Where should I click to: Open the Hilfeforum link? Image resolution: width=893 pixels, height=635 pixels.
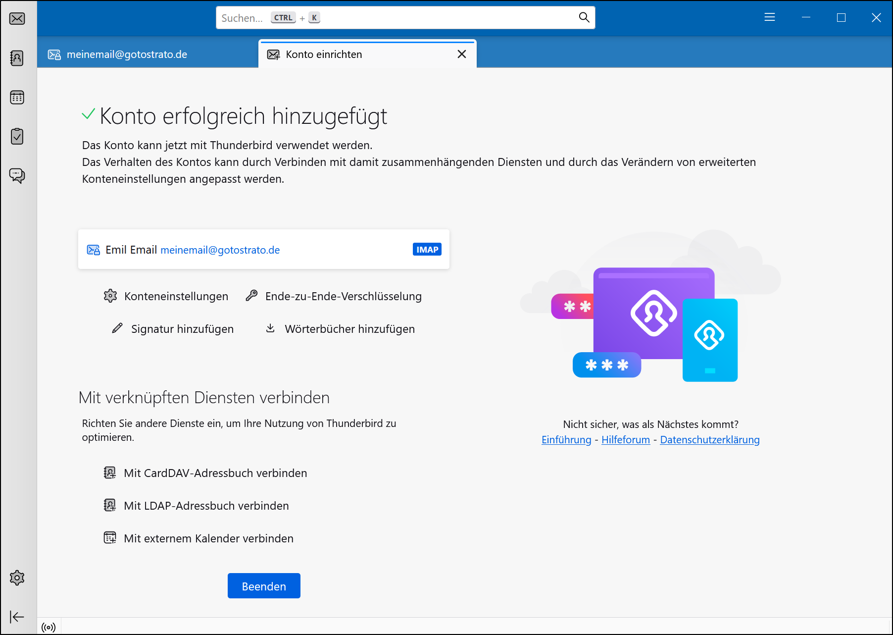tap(625, 440)
